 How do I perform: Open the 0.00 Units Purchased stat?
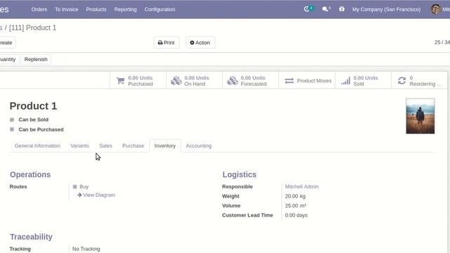click(138, 81)
